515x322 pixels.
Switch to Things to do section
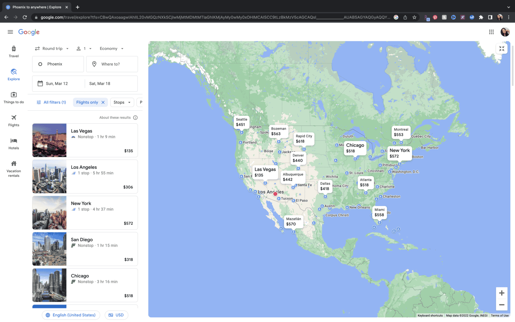tap(14, 98)
